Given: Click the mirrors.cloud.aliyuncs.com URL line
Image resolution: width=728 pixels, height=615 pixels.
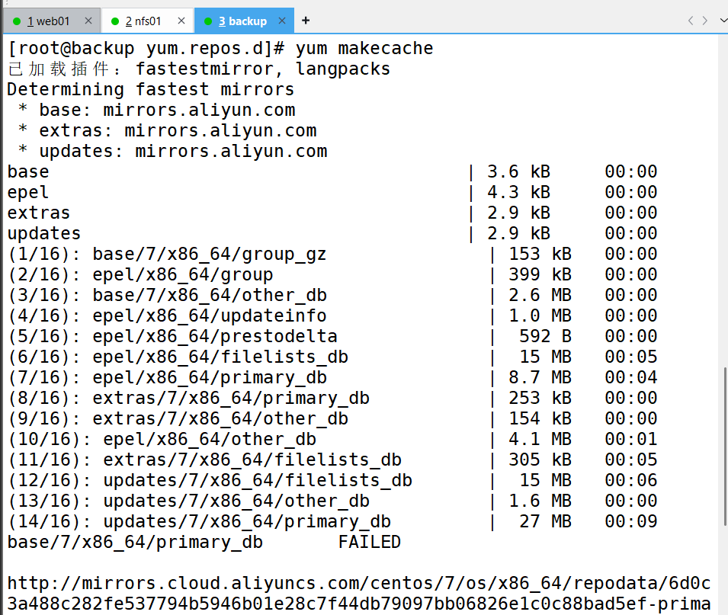Looking at the screenshot, I should click(359, 583).
